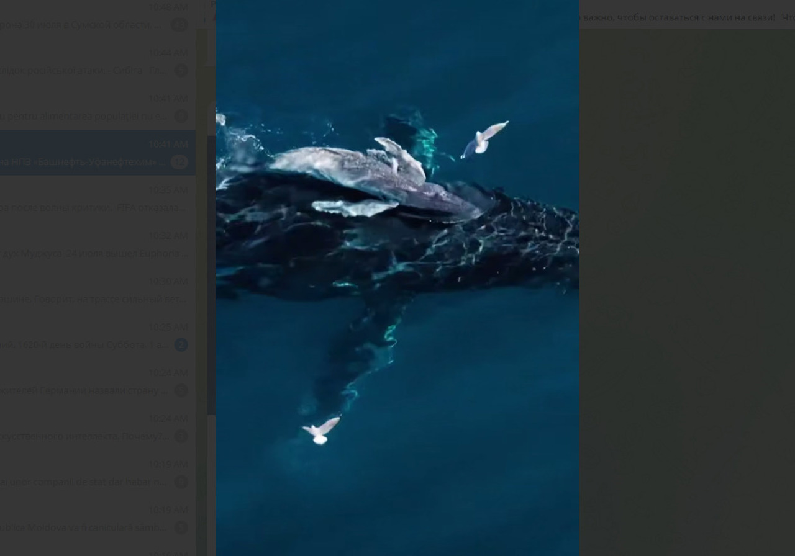
Task: Open chat mentioning '1620-й день войны Суббота'
Action: point(98,336)
